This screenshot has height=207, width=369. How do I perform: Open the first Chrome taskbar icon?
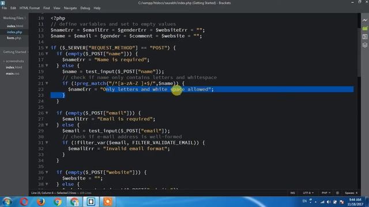[x=58, y=202]
